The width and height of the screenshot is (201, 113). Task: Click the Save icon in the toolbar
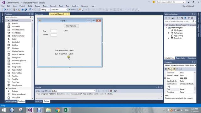coord(22,10)
